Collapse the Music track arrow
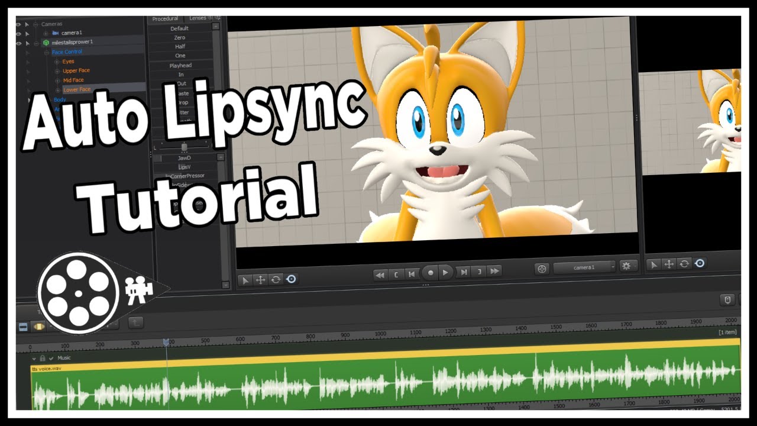This screenshot has width=757, height=426. (34, 359)
